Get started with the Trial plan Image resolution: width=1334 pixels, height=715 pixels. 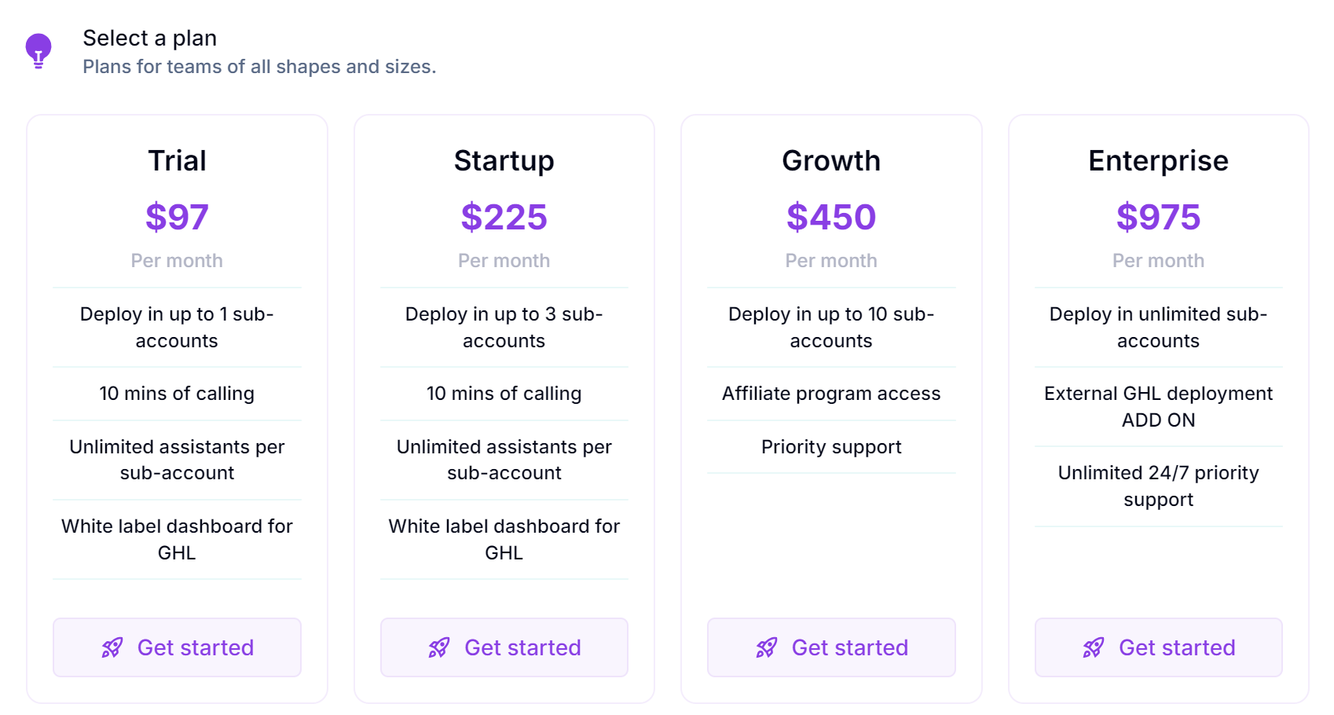click(x=177, y=647)
